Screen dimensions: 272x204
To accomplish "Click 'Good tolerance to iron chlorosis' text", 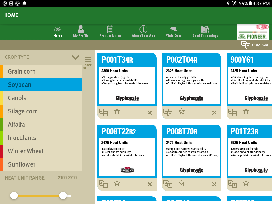I will click(188, 152).
